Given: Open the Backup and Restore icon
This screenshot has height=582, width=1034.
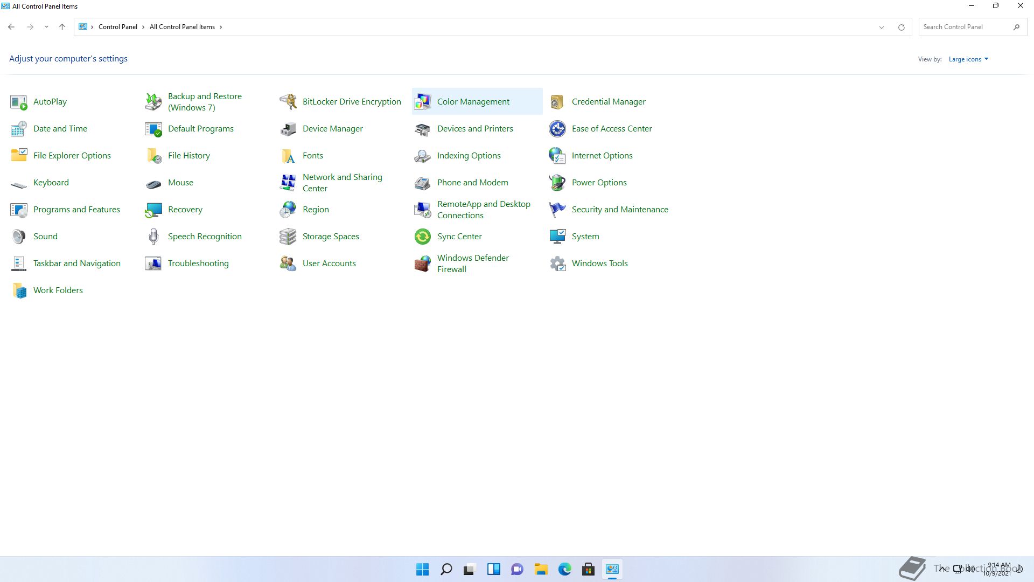Looking at the screenshot, I should (153, 102).
